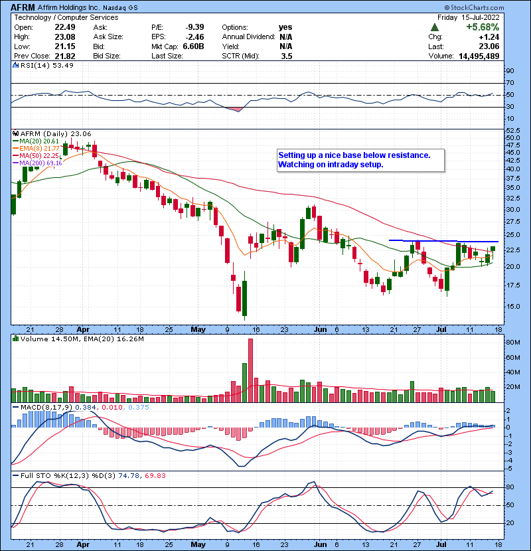Click the StockCharts.com attribution text
The height and width of the screenshot is (551, 531).
point(474,7)
